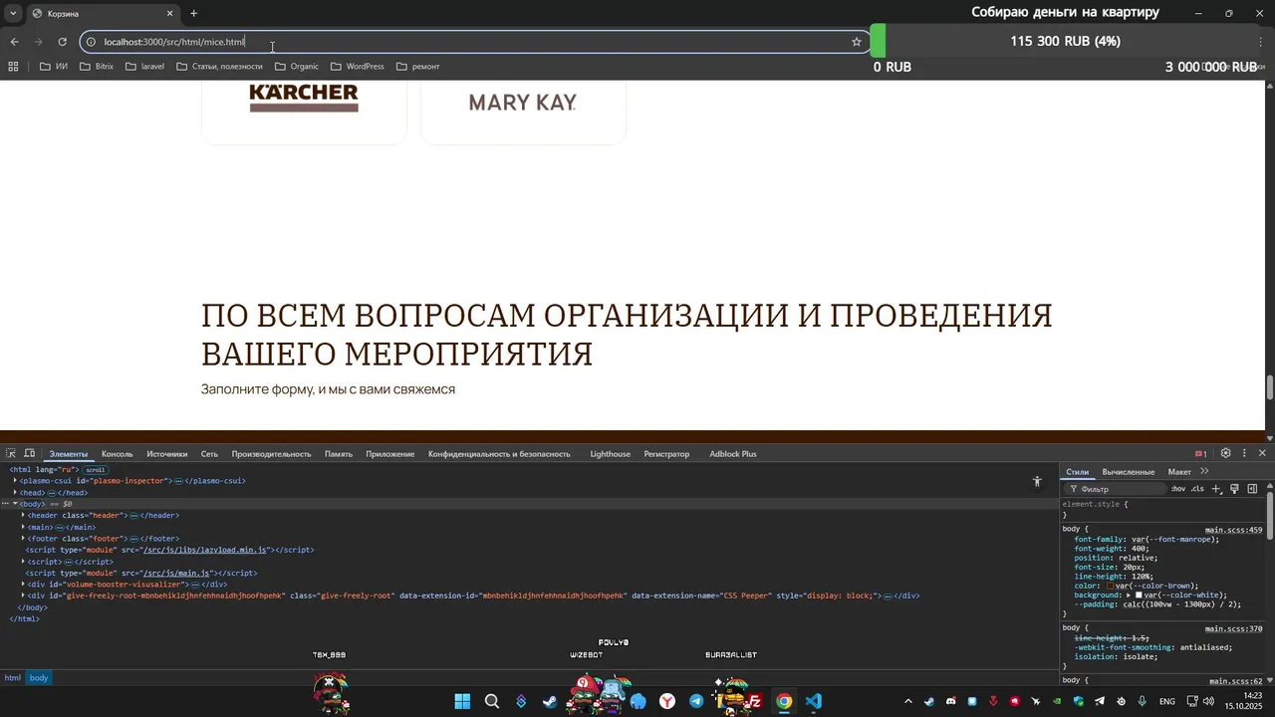Click the site information icon in address bar

91,42
